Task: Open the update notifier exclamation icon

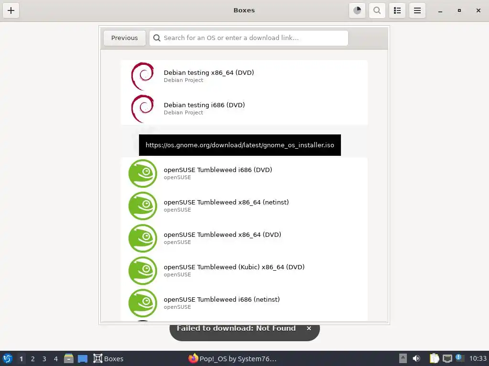Action: pos(459,358)
